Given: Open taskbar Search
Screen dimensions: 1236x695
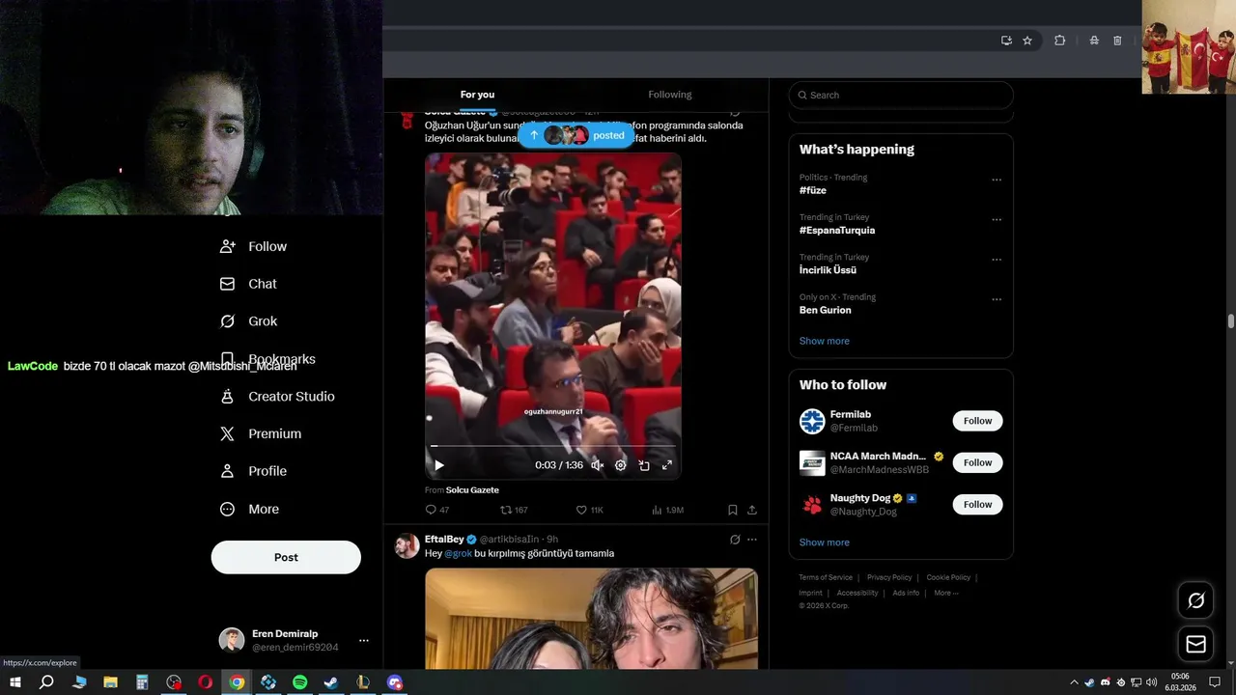Looking at the screenshot, I should point(46,682).
